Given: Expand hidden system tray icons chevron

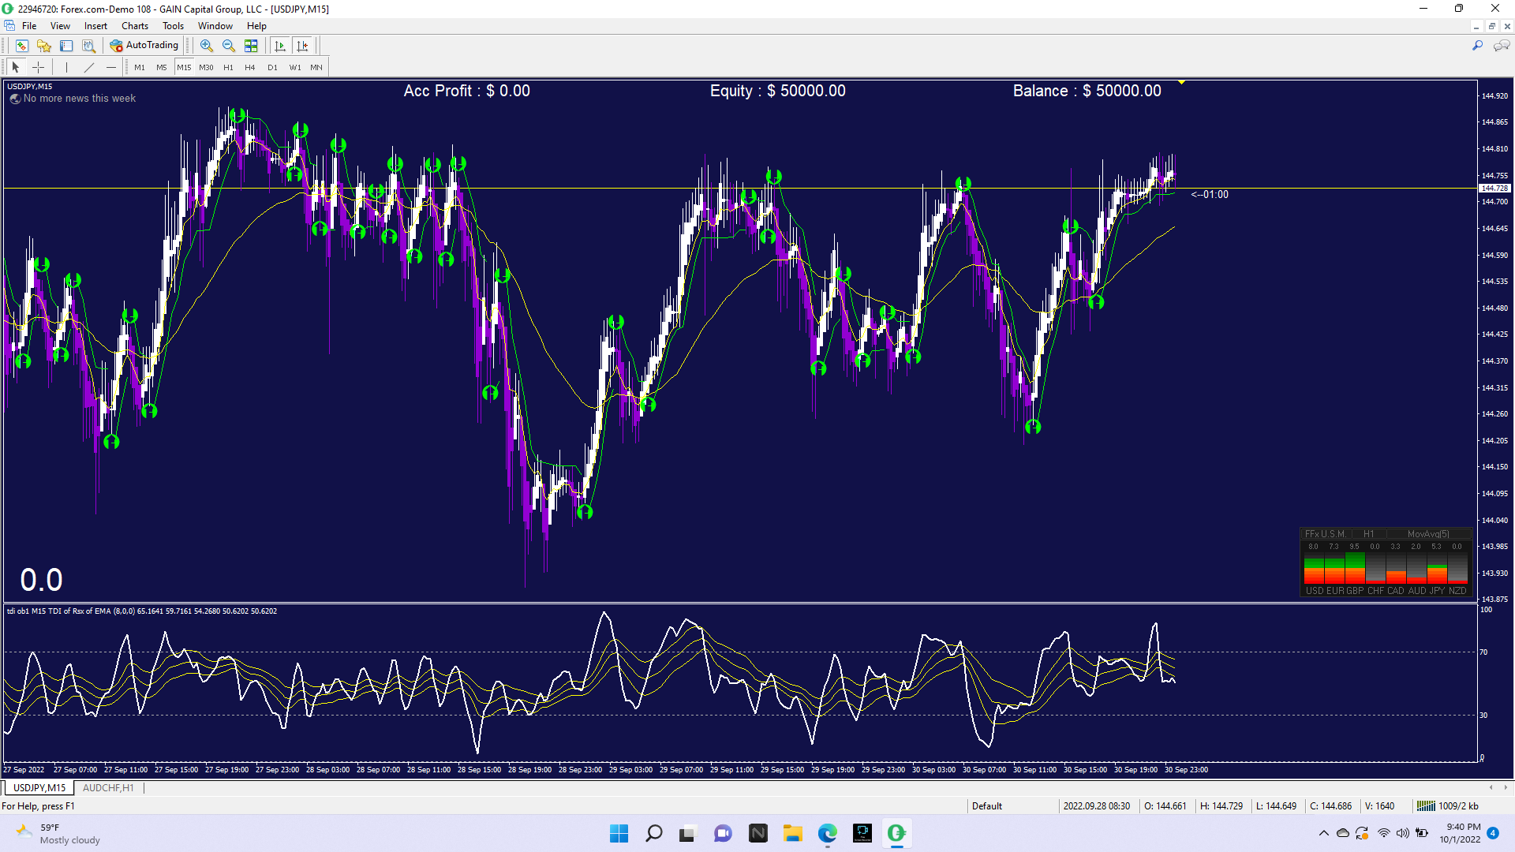Looking at the screenshot, I should (1323, 833).
